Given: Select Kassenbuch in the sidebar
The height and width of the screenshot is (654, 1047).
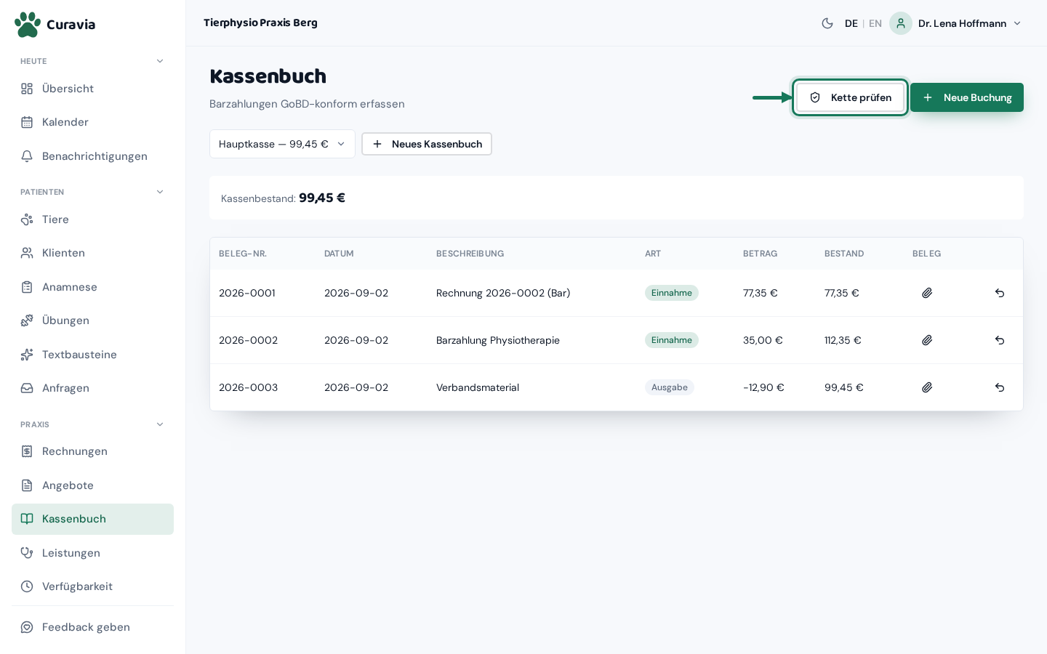Looking at the screenshot, I should tap(92, 519).
